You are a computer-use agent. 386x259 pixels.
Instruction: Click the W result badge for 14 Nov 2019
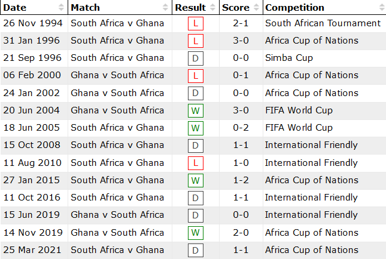tap(195, 233)
